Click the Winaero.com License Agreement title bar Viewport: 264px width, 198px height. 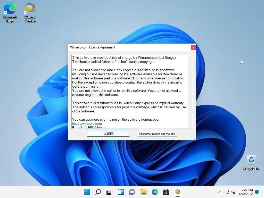[x=129, y=47]
